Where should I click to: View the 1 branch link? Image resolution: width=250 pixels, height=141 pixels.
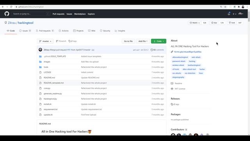(x=61, y=41)
